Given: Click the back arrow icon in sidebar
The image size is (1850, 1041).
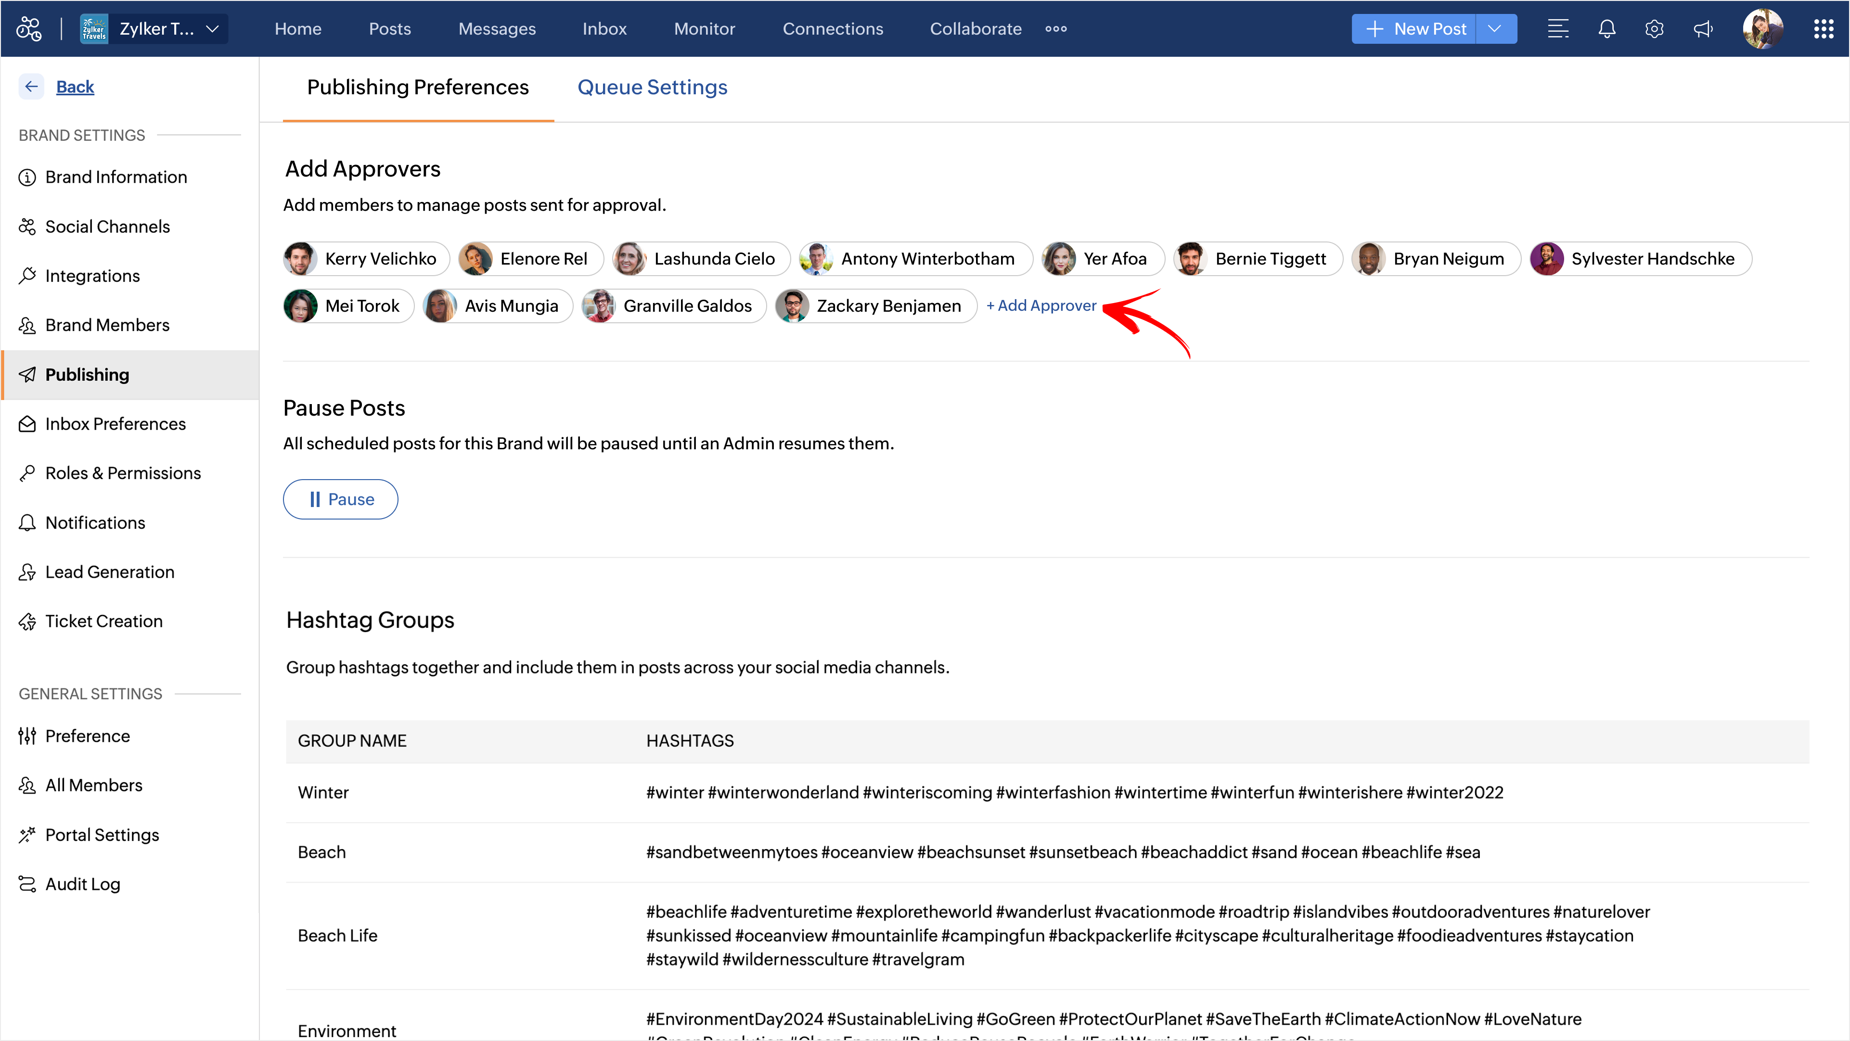Looking at the screenshot, I should (31, 87).
